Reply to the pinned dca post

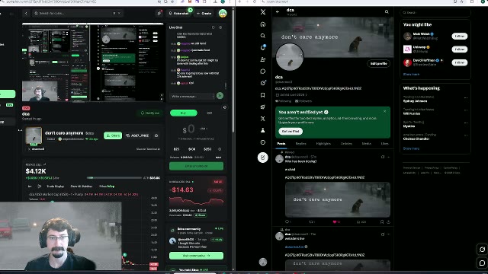(x=287, y=221)
